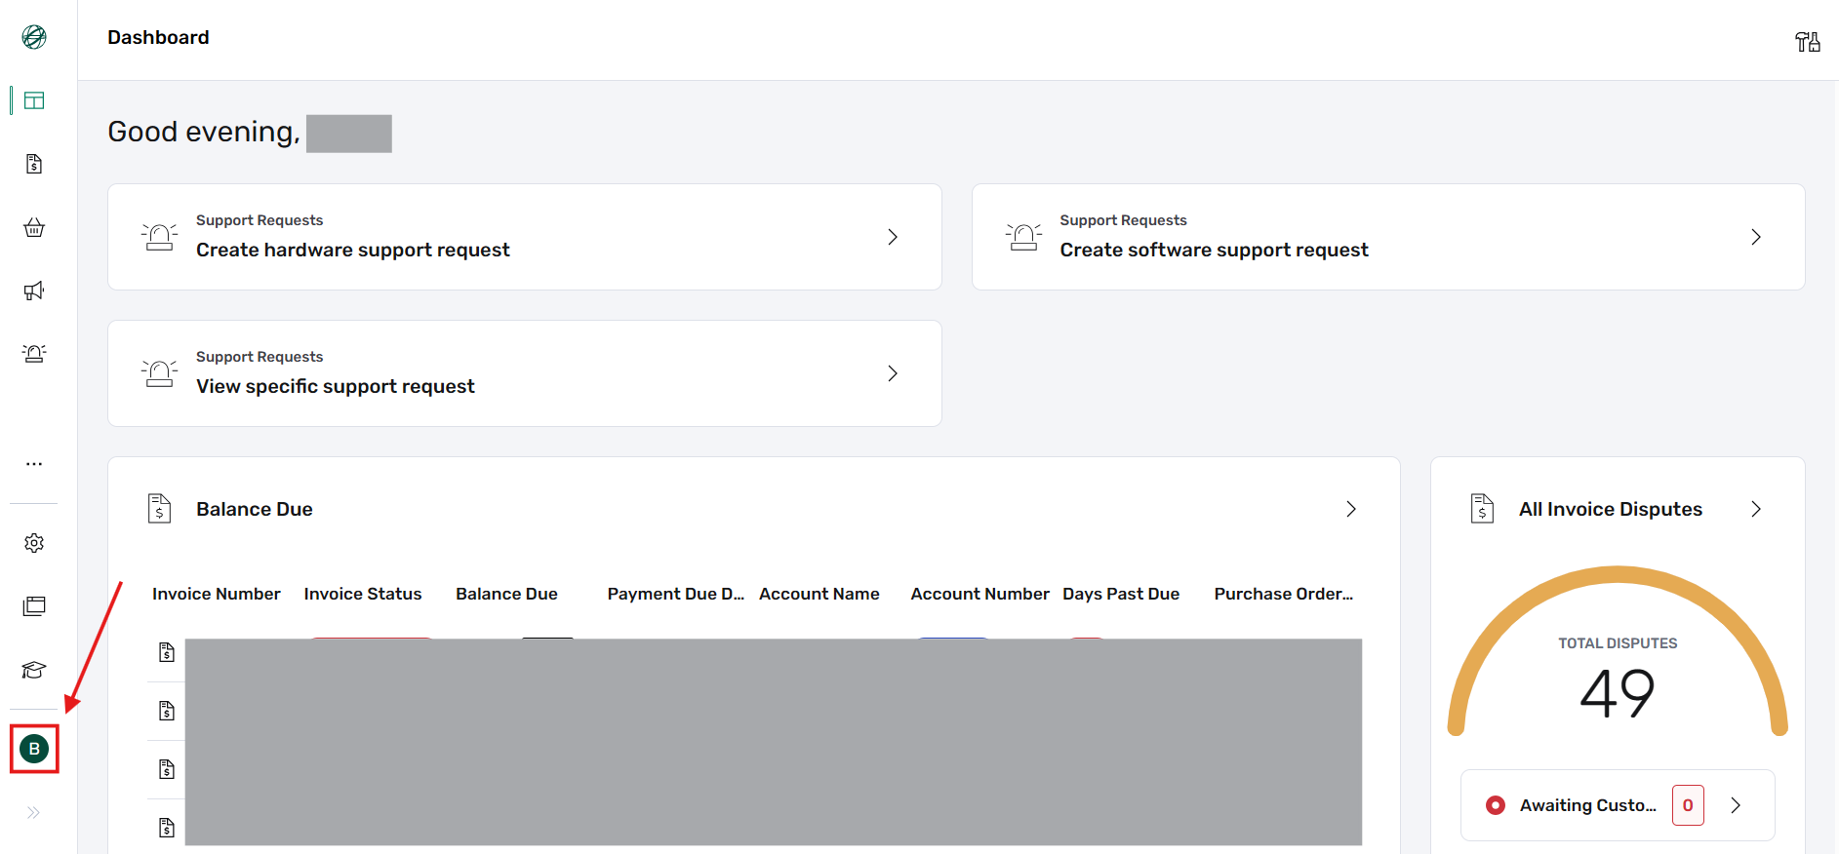
Task: Click the Days Past Due column header
Action: [x=1121, y=594]
